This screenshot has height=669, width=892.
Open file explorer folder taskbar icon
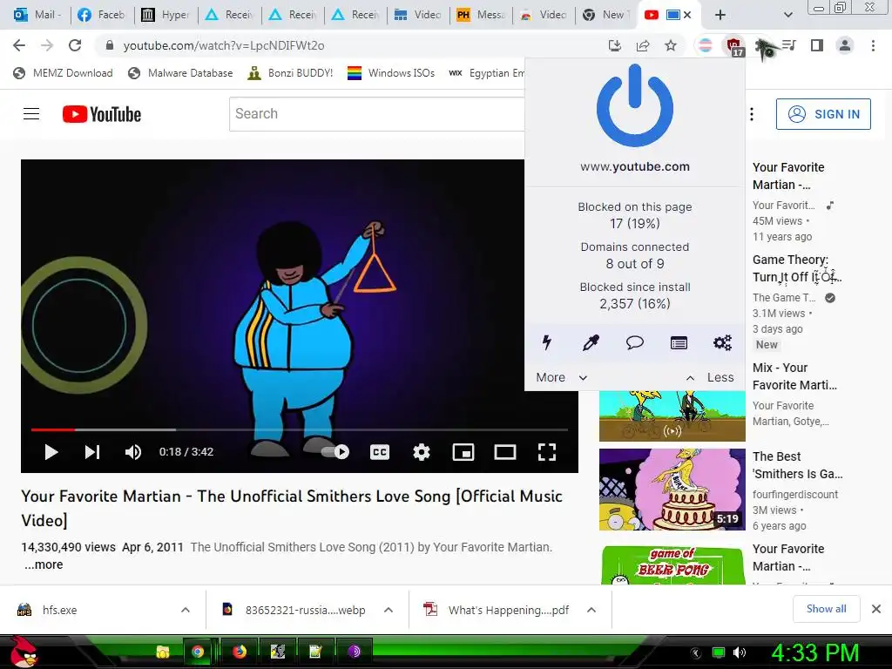point(163,652)
